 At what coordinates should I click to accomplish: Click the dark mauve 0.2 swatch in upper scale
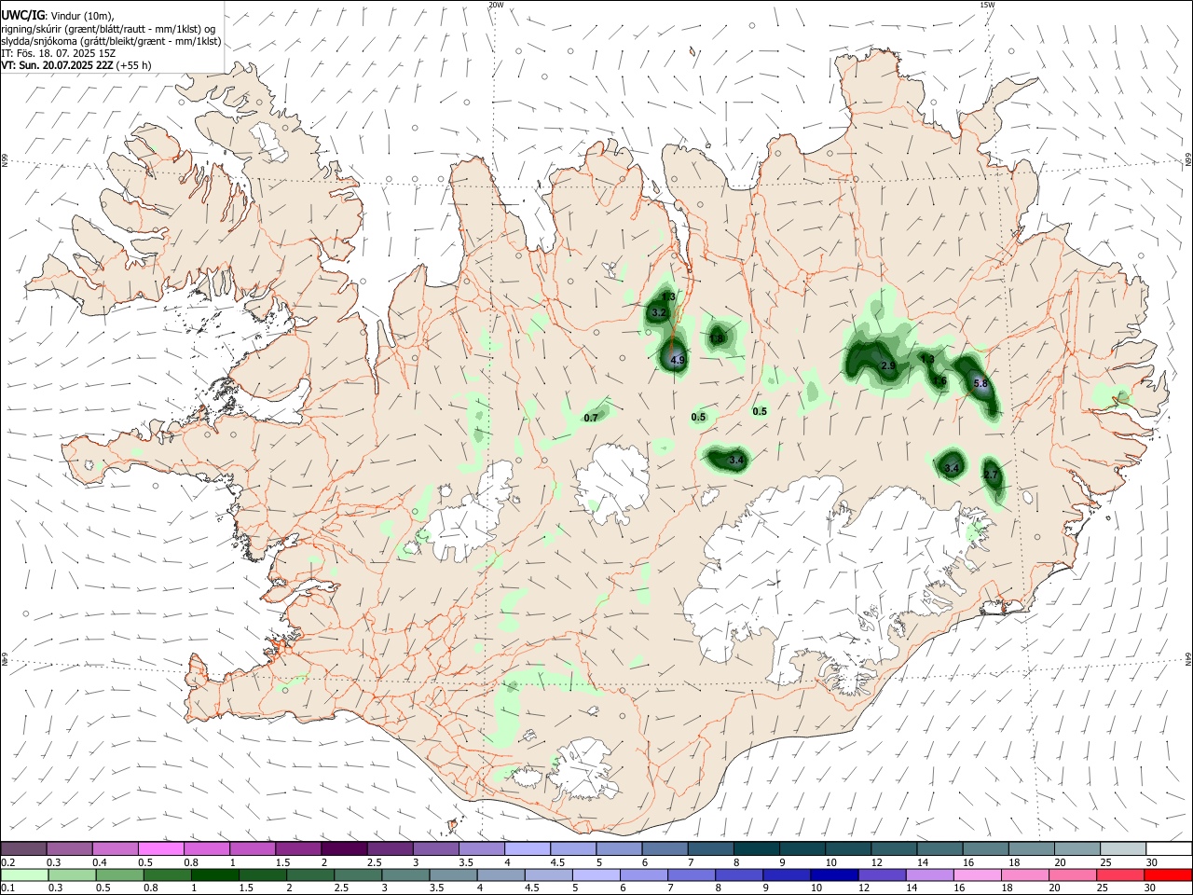(x=23, y=848)
